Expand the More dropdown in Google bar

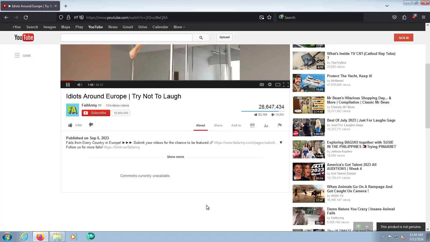(x=179, y=27)
